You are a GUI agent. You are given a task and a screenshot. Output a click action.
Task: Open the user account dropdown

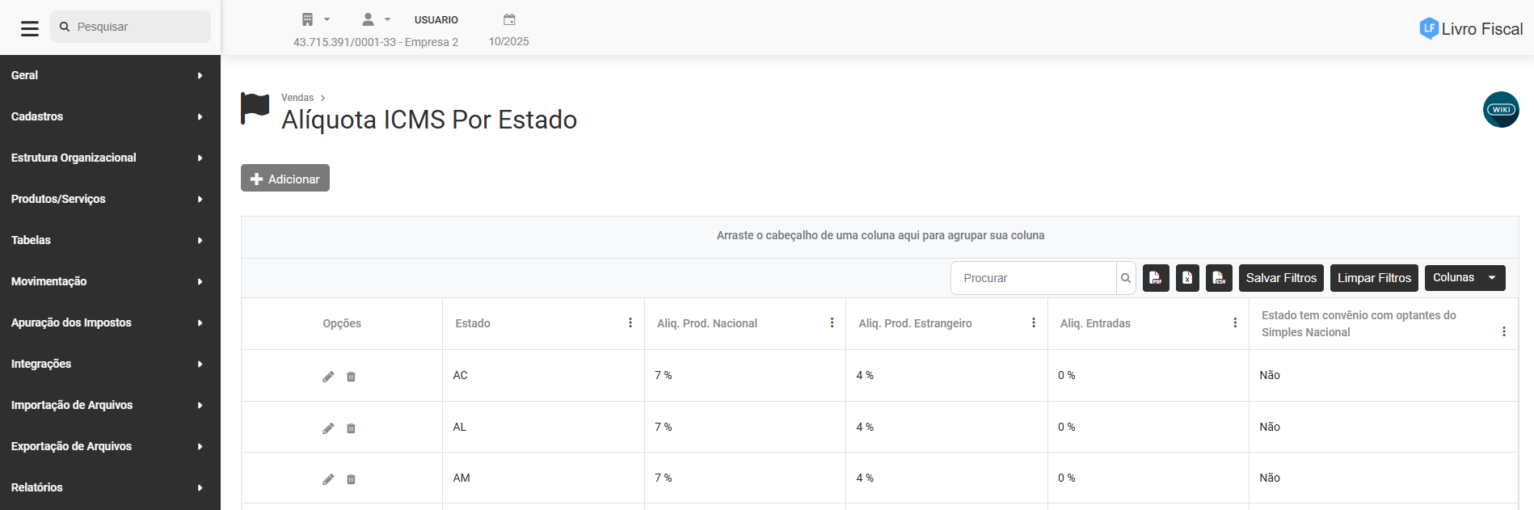[375, 19]
